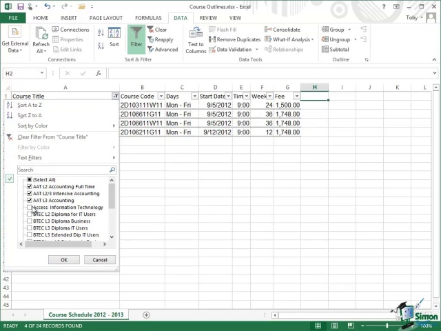
Task: Add a new sheet with the plus button
Action: point(146,315)
